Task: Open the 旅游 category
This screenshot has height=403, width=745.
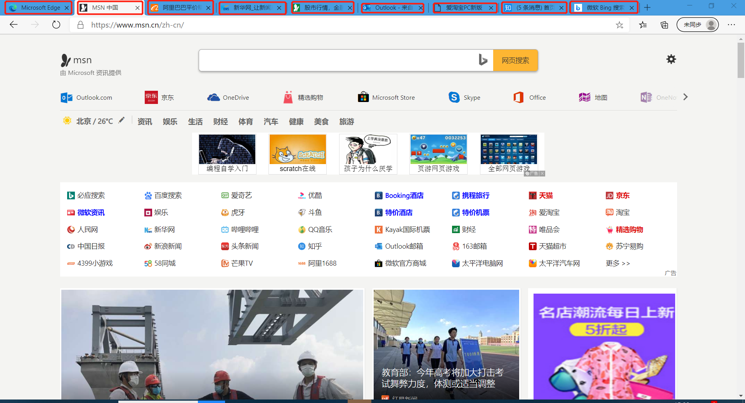Action: click(347, 121)
